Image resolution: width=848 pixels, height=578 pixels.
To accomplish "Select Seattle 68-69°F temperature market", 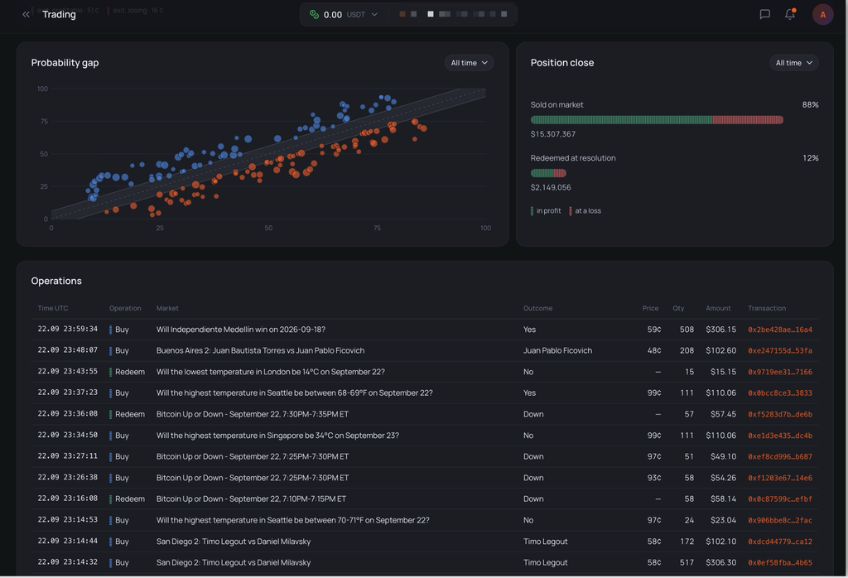I will click(x=294, y=393).
